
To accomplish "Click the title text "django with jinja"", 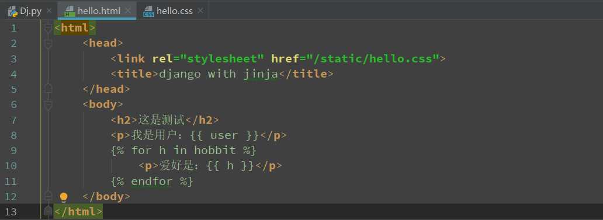I will click(219, 74).
